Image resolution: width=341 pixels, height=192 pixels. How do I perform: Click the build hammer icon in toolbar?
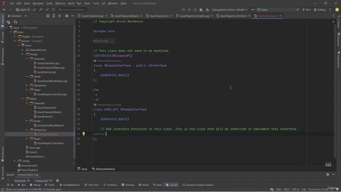tap(207, 10)
